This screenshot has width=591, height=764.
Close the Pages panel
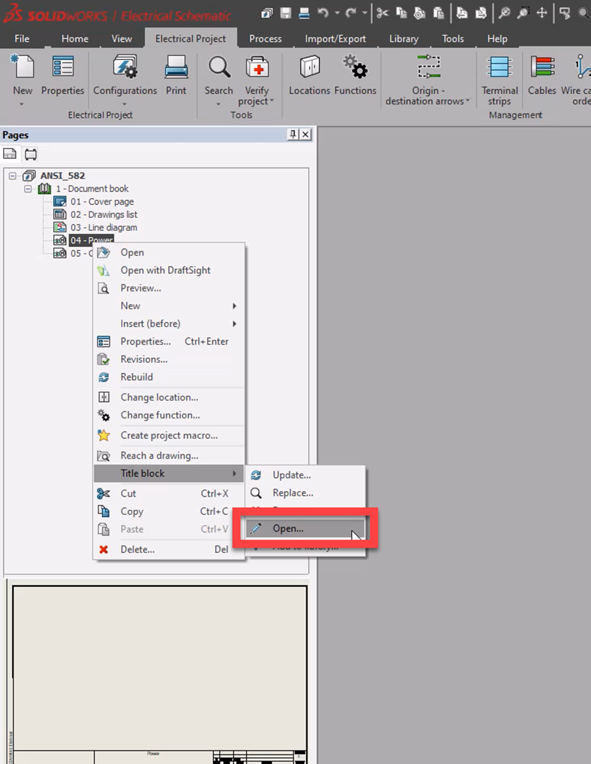pyautogui.click(x=305, y=134)
